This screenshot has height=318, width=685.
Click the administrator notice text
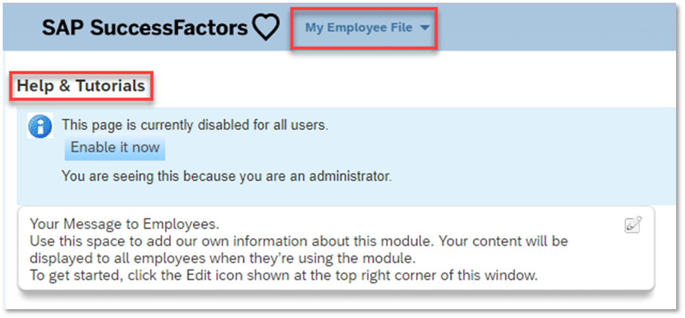tap(227, 176)
